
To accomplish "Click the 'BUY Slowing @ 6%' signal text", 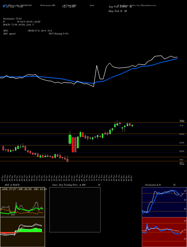I will 59,34.
